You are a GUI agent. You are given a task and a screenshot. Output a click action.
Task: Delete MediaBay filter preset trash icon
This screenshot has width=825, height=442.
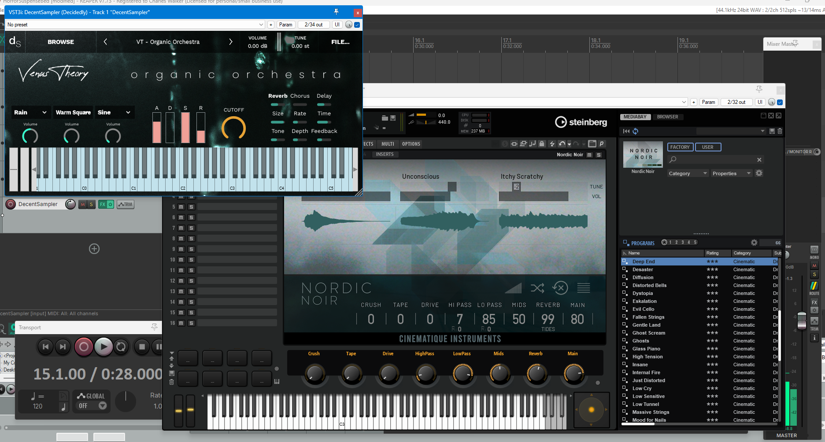point(780,131)
